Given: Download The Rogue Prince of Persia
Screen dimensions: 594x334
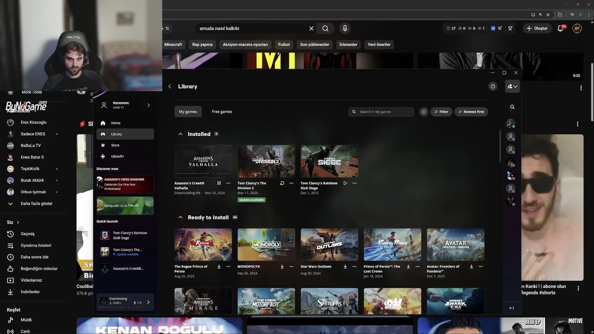Looking at the screenshot, I should coord(219,267).
